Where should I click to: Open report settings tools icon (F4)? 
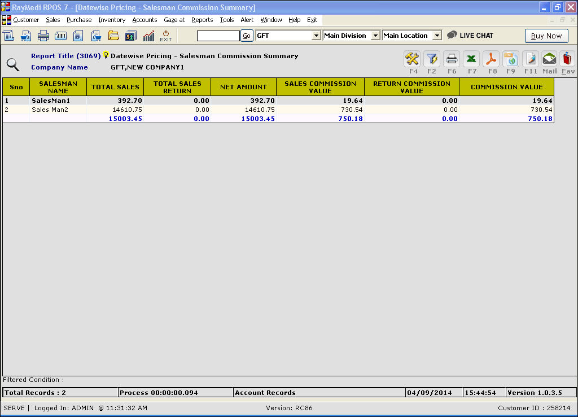(x=412, y=59)
